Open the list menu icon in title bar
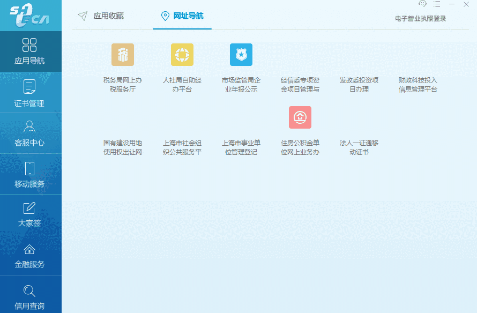This screenshot has height=313, width=477. click(x=437, y=4)
